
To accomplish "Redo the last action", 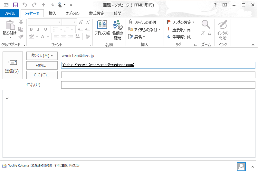I will (x=34, y=5).
